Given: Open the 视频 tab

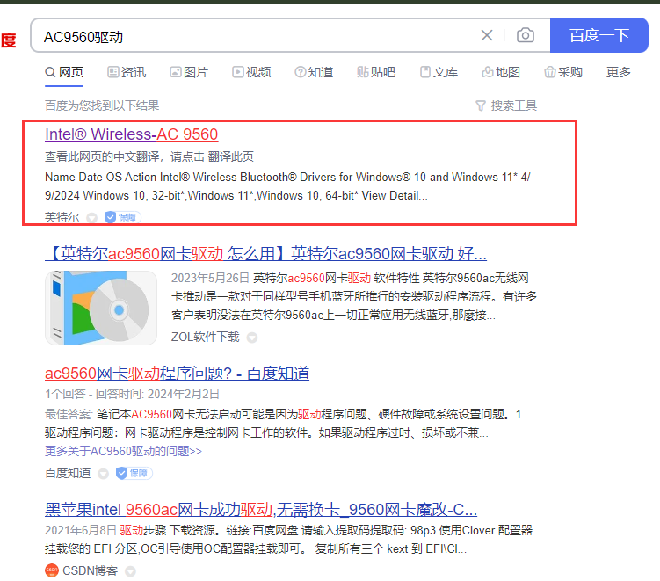Looking at the screenshot, I should (251, 72).
